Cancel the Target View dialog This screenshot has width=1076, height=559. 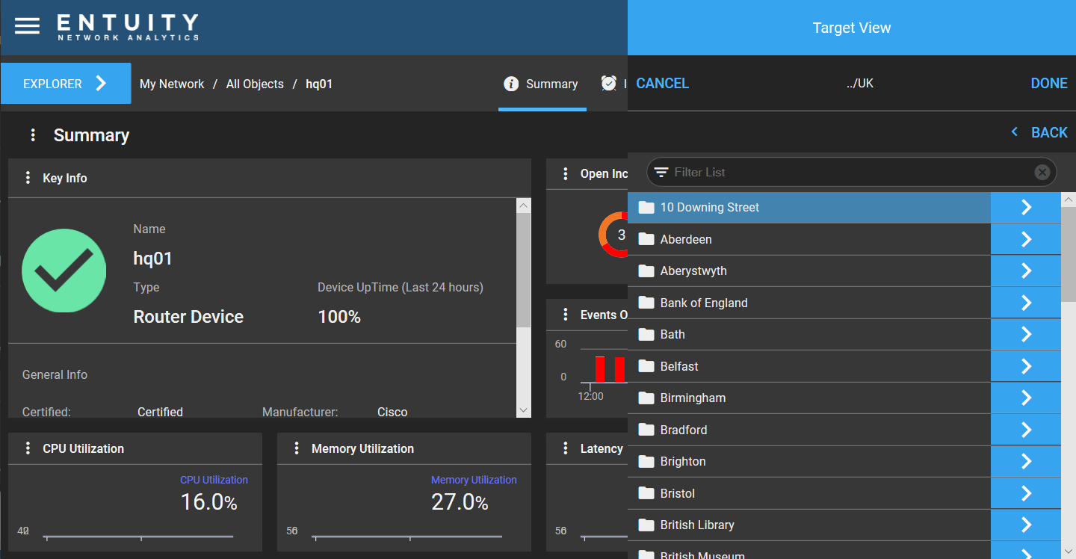662,83
